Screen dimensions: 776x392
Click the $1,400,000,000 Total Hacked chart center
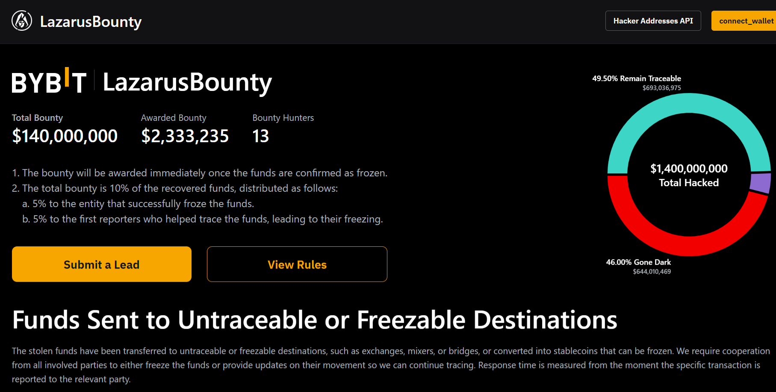689,175
